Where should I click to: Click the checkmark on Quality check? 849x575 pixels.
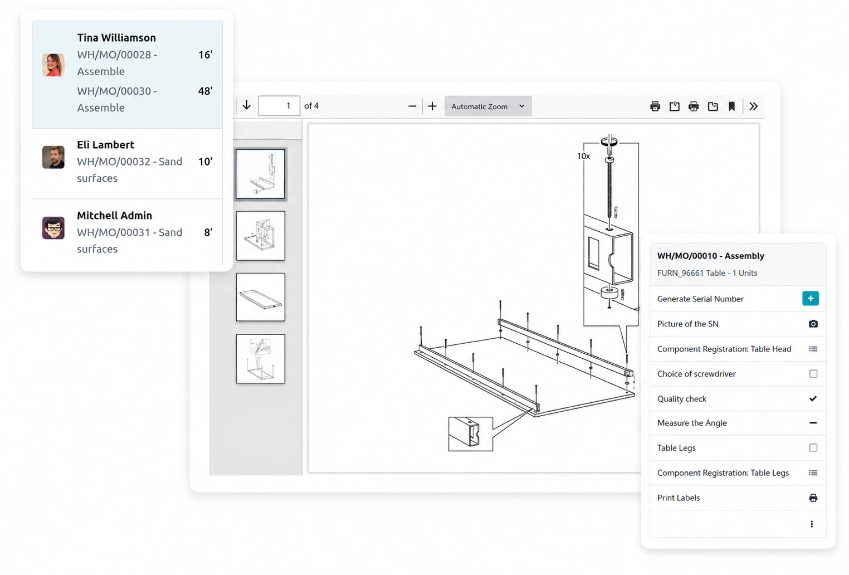(x=813, y=398)
